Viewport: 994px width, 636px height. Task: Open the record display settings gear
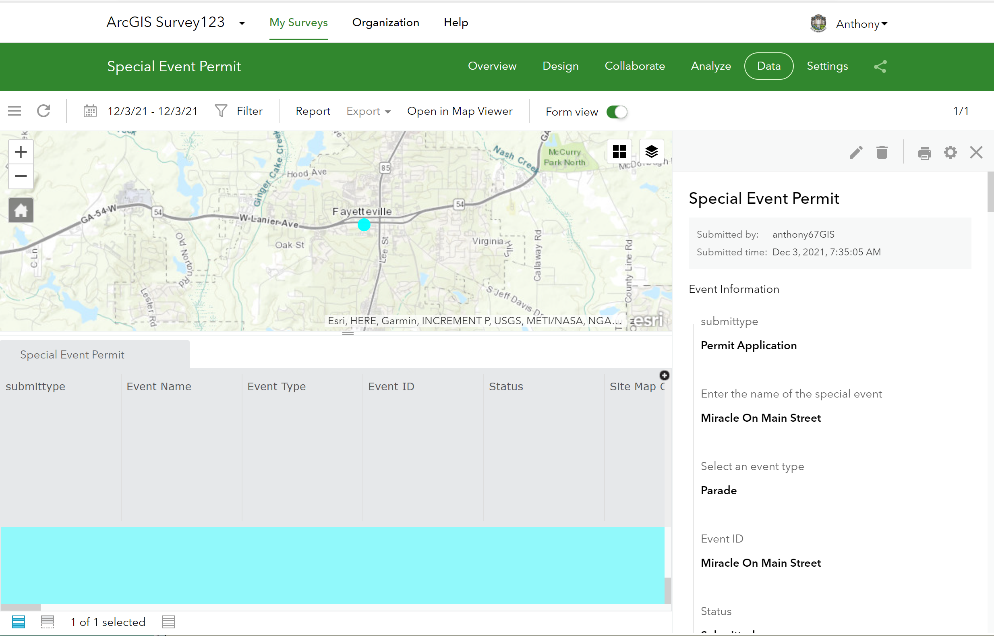pyautogui.click(x=951, y=152)
